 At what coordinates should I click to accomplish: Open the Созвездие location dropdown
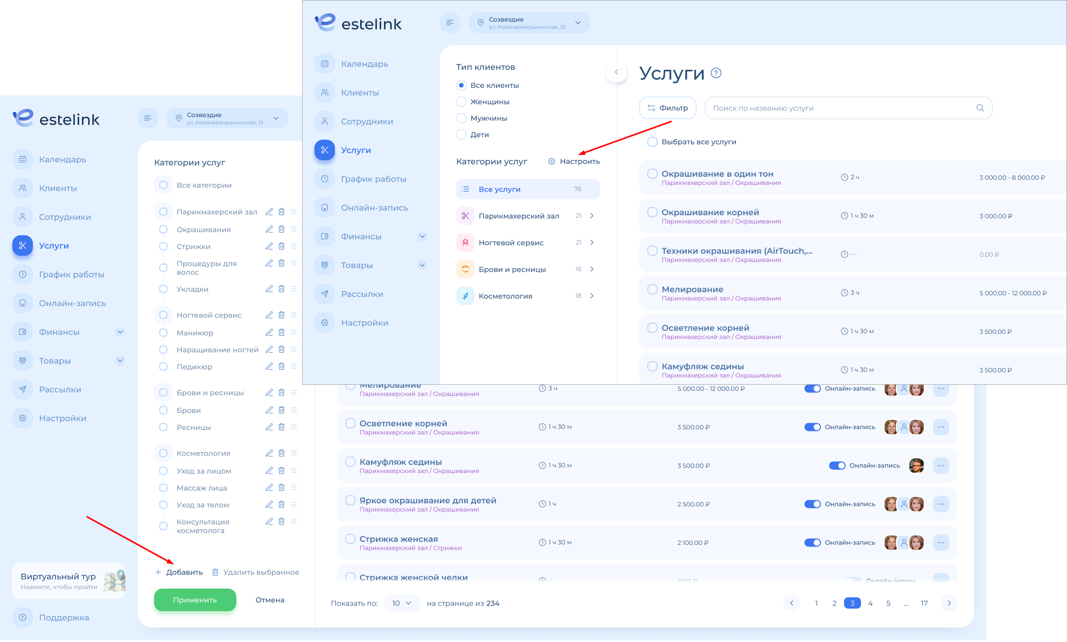pyautogui.click(x=529, y=23)
